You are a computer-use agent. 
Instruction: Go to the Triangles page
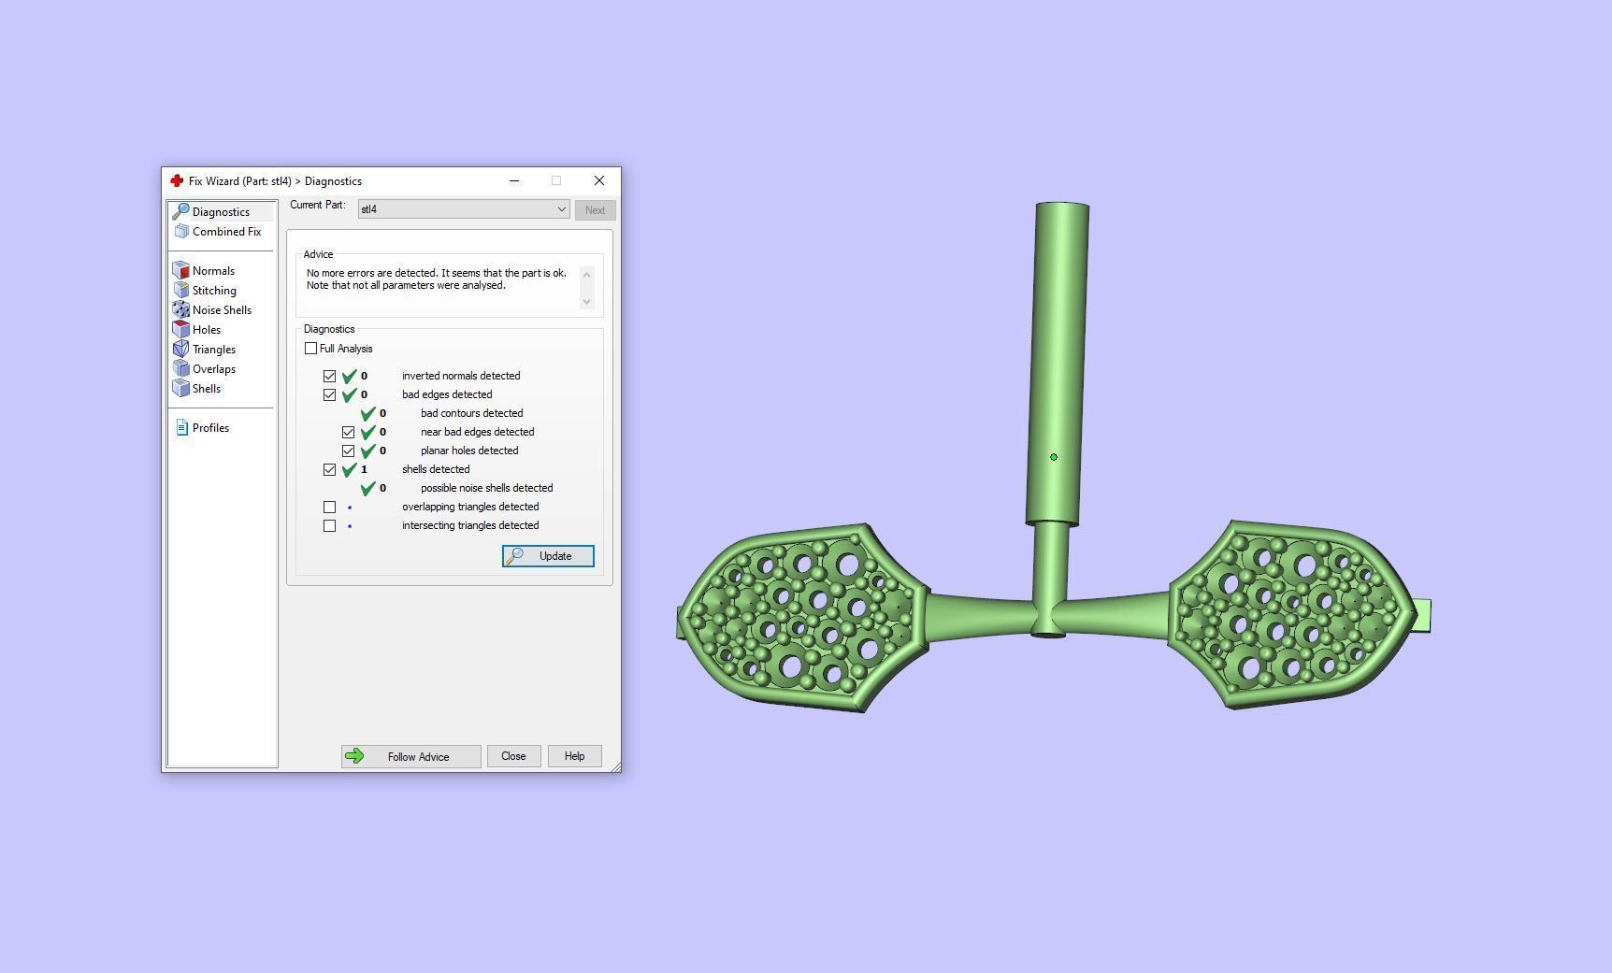coord(214,350)
